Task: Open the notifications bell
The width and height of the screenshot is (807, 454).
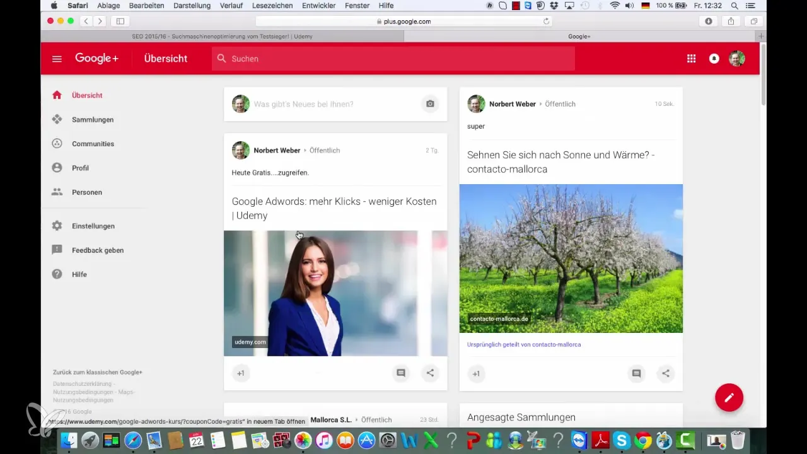Action: 714,59
